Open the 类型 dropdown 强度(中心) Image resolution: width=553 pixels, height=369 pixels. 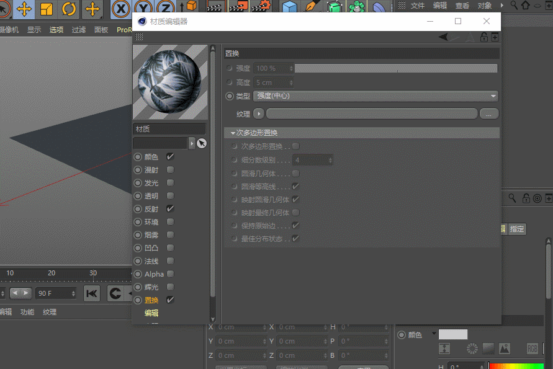[375, 96]
